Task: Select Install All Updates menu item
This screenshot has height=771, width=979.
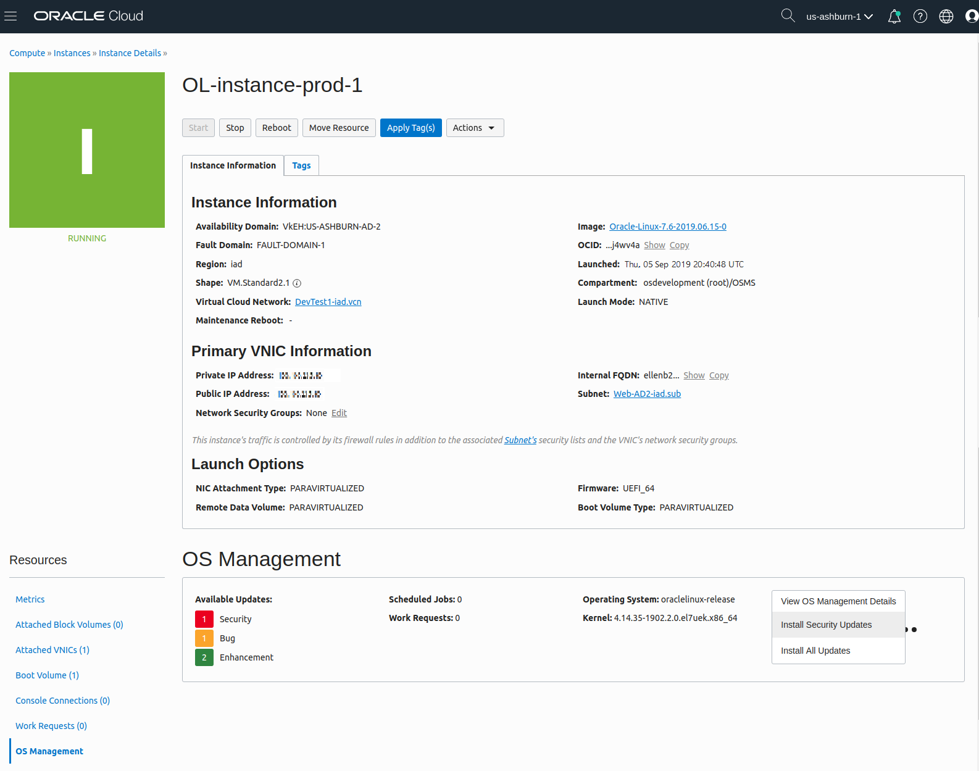Action: tap(815, 651)
